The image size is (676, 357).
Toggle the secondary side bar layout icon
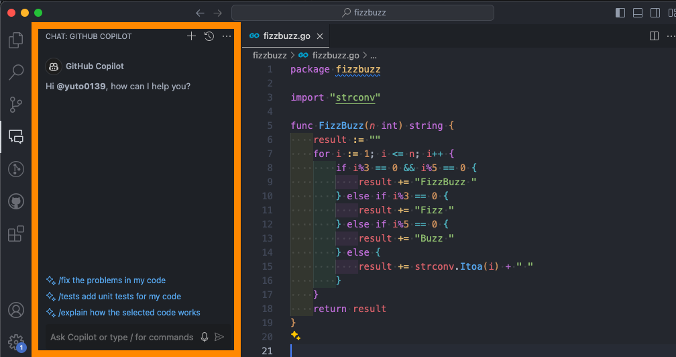click(x=655, y=13)
